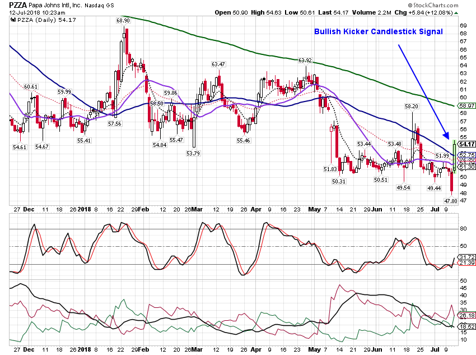The image size is (476, 355).
Task: Select the 58.50 price label
Action: (157, 103)
